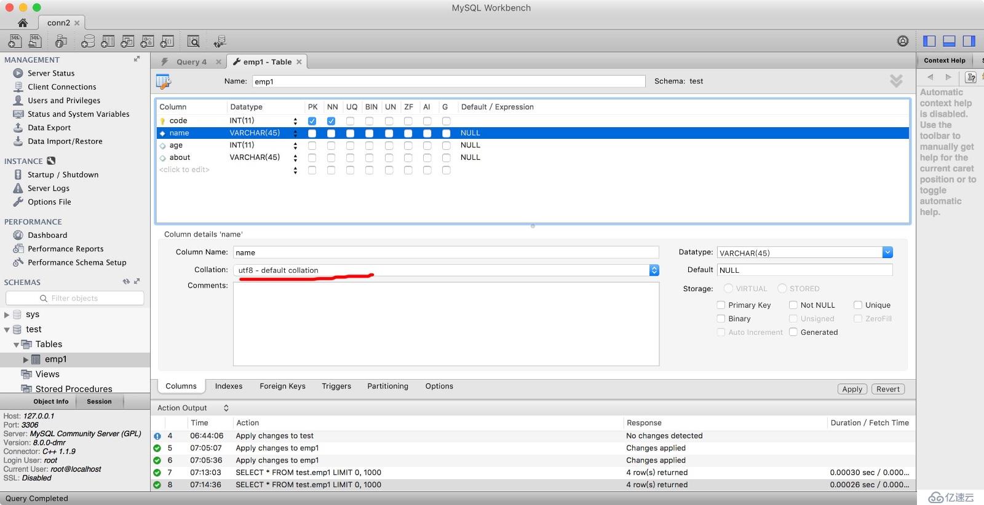Enable UQ checkbox for age column
Image resolution: width=984 pixels, height=505 pixels.
[350, 146]
